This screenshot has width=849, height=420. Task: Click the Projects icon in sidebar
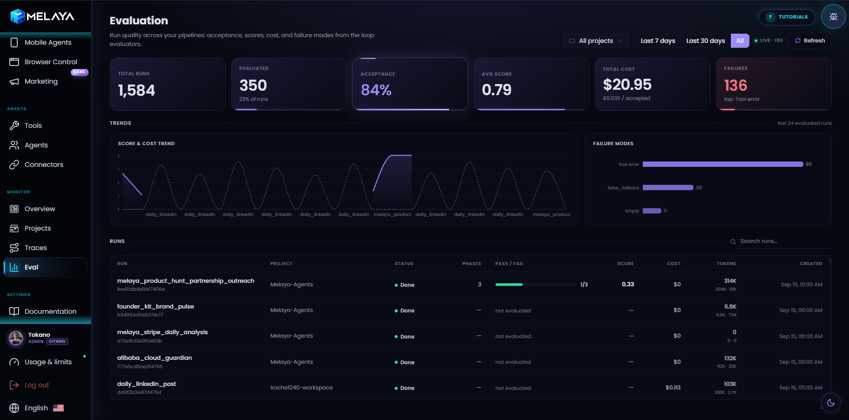point(14,228)
